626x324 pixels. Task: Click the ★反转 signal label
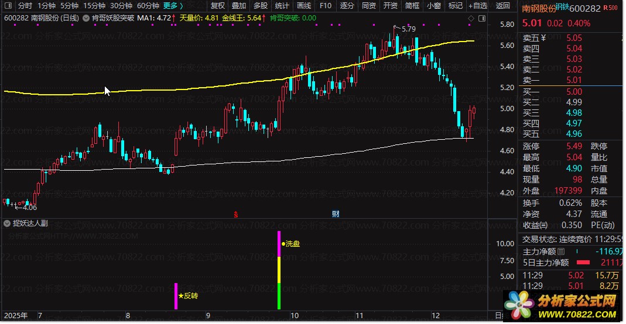click(x=188, y=296)
